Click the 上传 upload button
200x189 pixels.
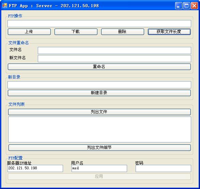point(29,32)
